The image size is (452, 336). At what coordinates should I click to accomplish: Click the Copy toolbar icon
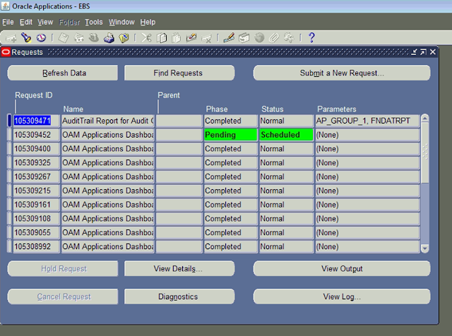click(x=162, y=37)
